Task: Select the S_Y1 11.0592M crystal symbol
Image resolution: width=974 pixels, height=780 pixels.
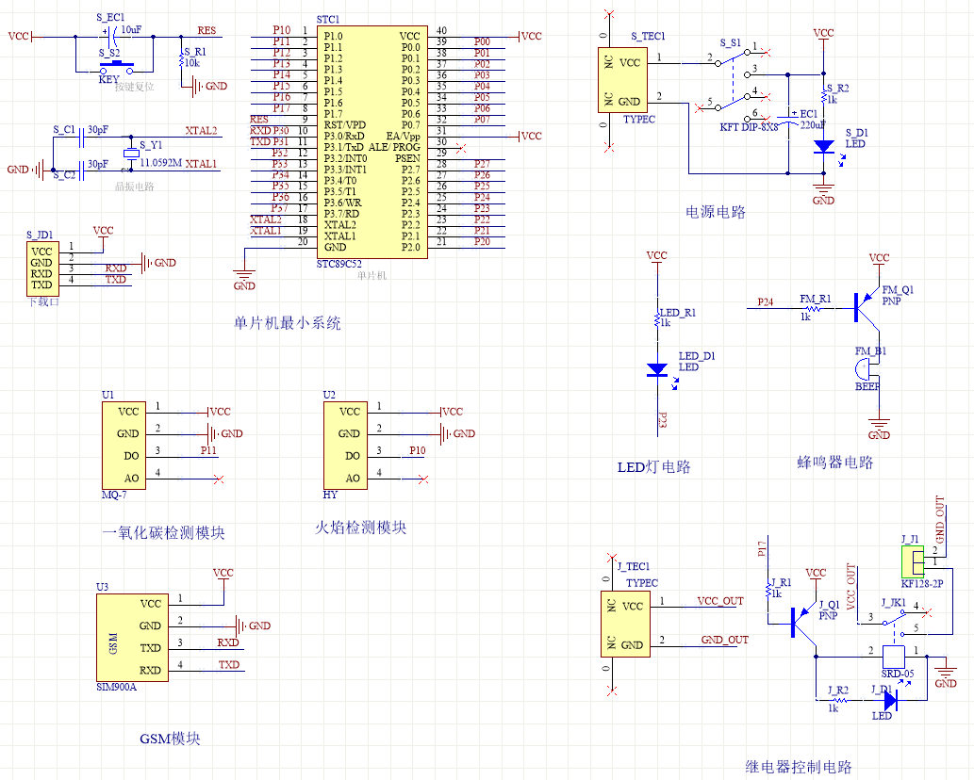Action: tap(131, 153)
